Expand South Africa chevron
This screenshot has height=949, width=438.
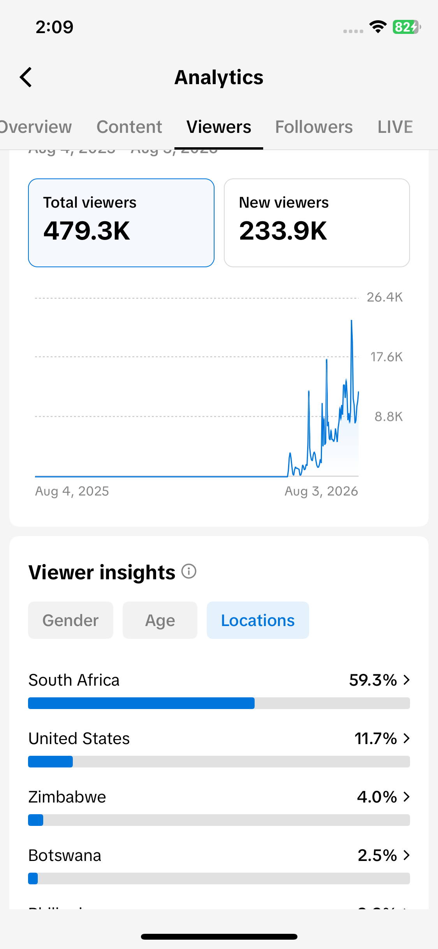coord(406,680)
